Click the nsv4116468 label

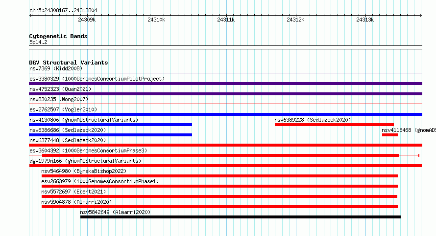click(x=409, y=130)
